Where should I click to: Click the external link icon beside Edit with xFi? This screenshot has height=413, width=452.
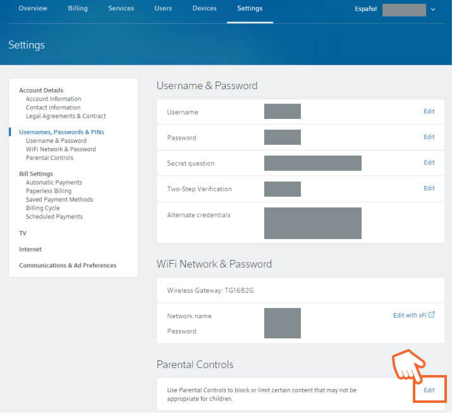[432, 315]
